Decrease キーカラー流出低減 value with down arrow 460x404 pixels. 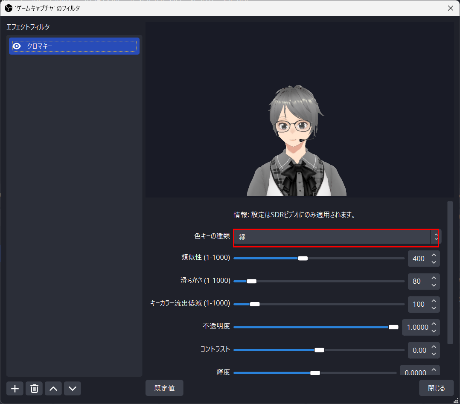[434, 308]
